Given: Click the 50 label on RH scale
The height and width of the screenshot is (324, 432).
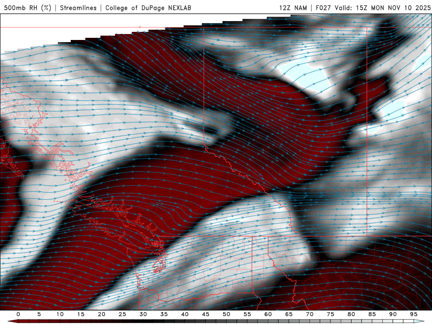Looking at the screenshot, I should [x=226, y=314].
